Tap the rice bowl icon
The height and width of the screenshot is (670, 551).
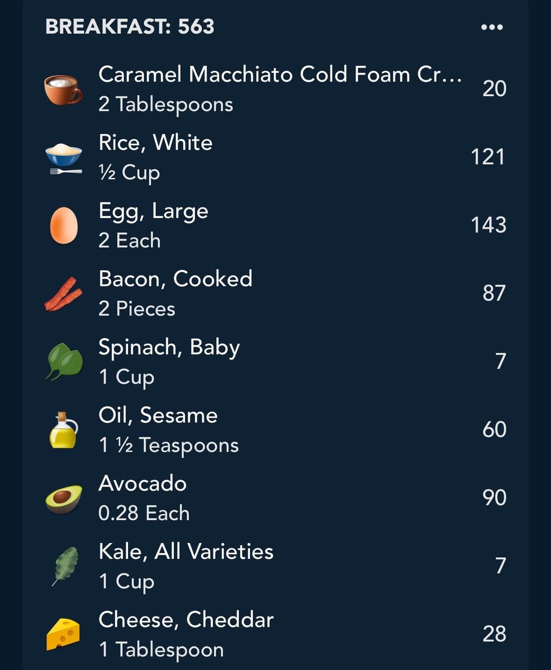(x=63, y=158)
